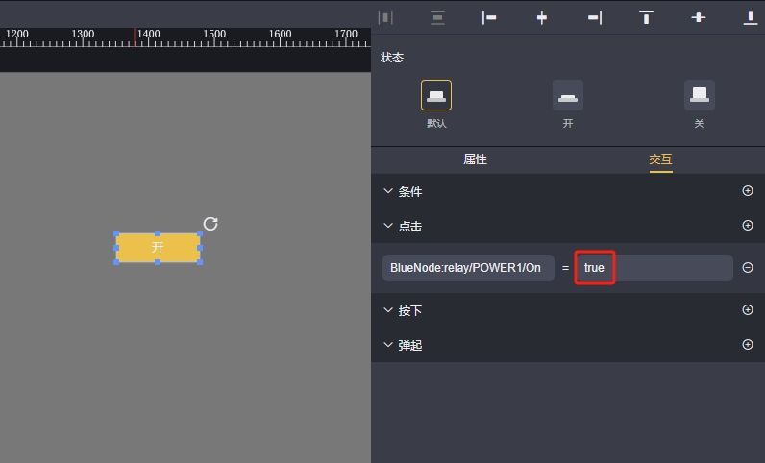Align selection to left edge
This screenshot has width=765, height=463.
(489, 18)
